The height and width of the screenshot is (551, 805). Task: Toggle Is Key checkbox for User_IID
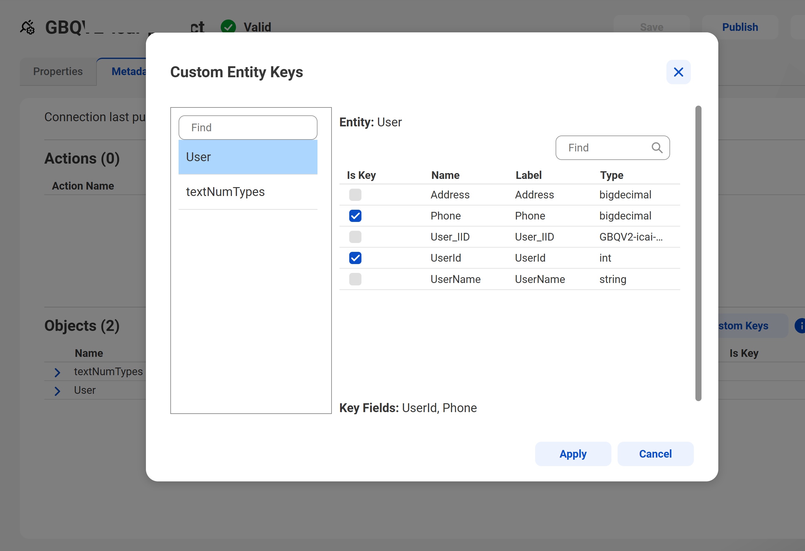click(355, 237)
